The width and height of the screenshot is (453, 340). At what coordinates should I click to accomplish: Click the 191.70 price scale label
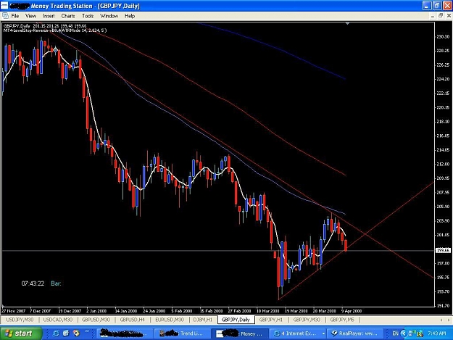[443, 306]
